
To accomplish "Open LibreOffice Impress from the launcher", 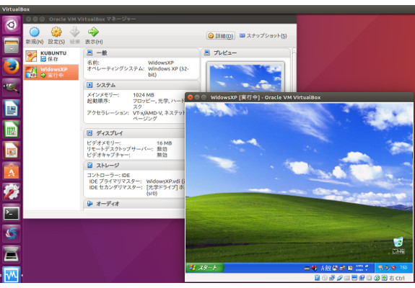I will click(12, 150).
